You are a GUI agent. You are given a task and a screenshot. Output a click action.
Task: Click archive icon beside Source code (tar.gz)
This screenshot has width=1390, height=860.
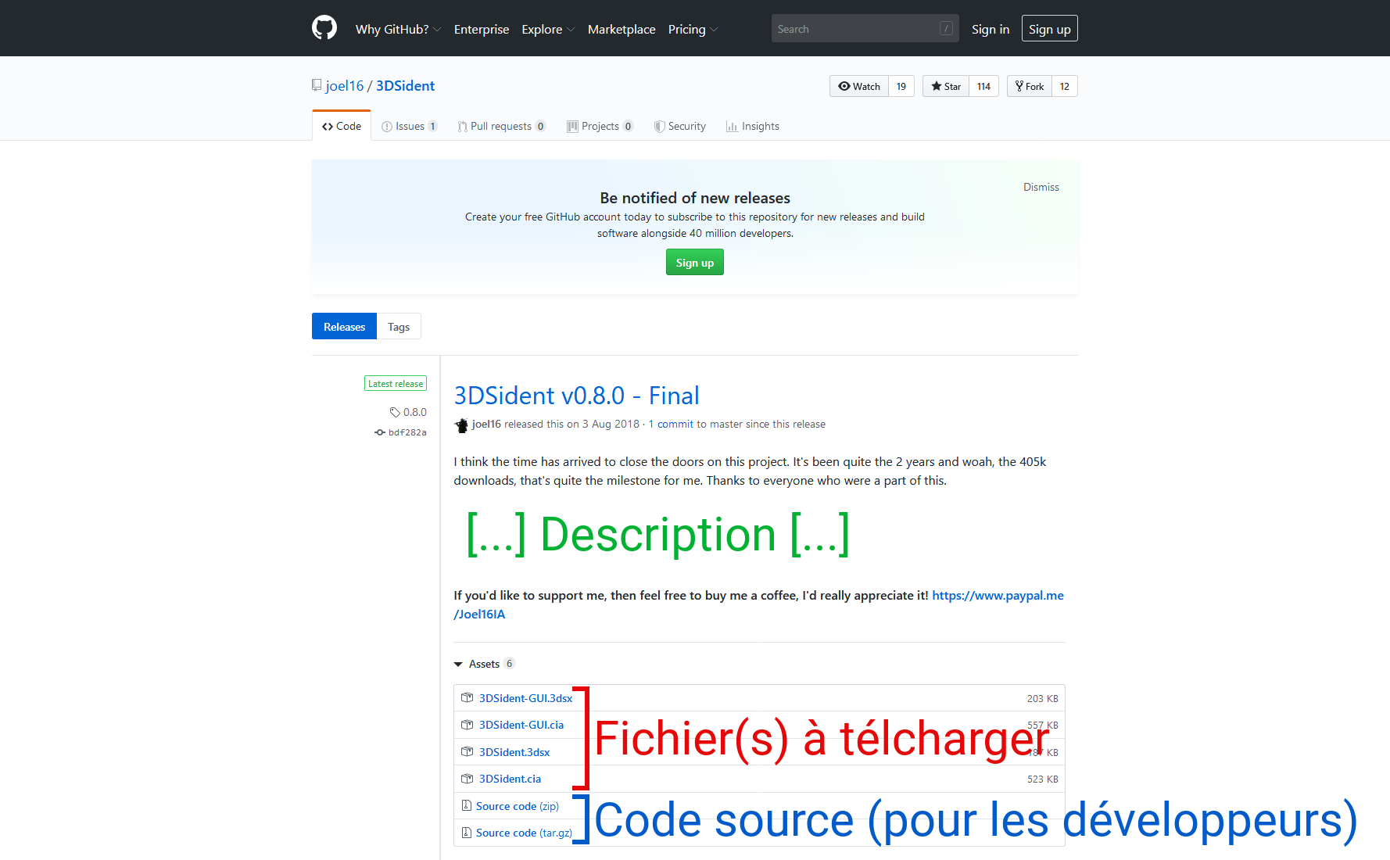[467, 833]
